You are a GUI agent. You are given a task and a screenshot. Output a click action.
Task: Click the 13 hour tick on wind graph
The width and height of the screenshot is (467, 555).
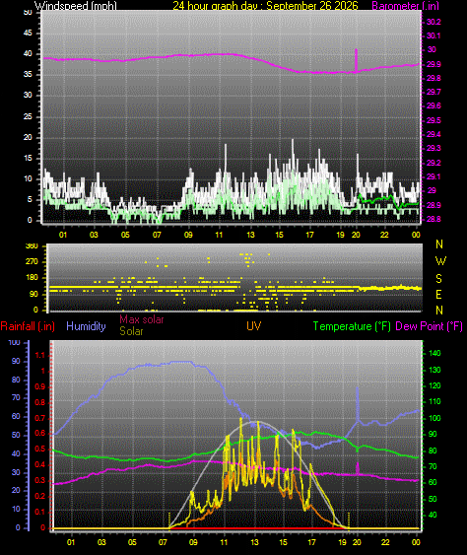(250, 235)
